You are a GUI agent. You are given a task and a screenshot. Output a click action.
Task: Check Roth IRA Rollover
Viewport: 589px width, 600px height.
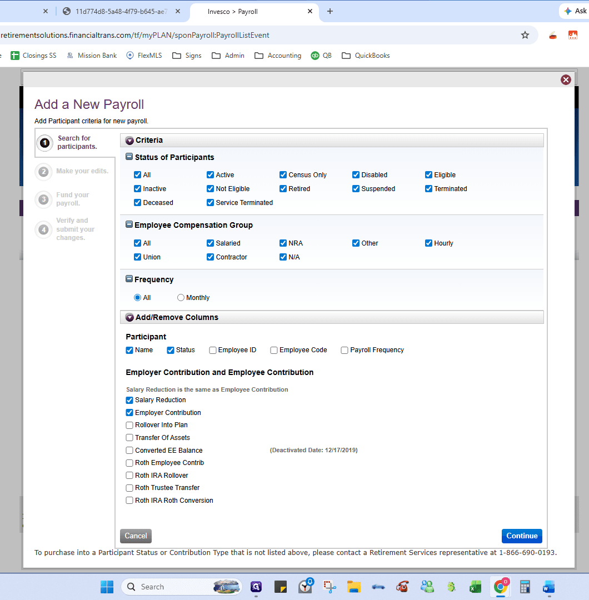click(129, 475)
